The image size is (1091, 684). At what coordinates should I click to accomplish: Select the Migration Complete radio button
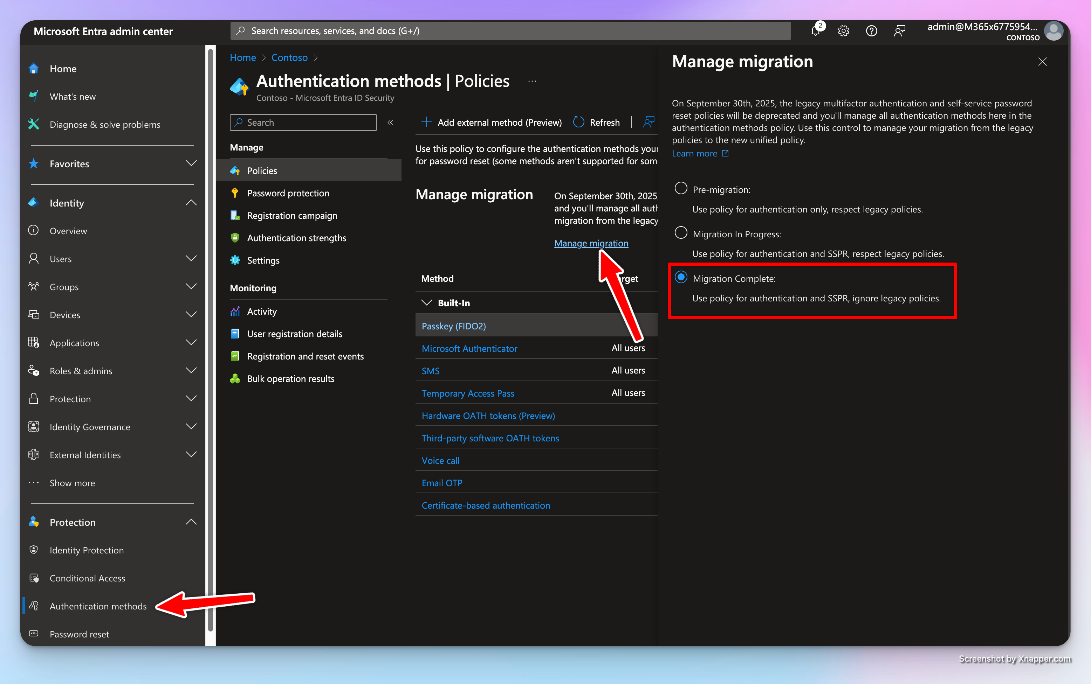pyautogui.click(x=680, y=277)
